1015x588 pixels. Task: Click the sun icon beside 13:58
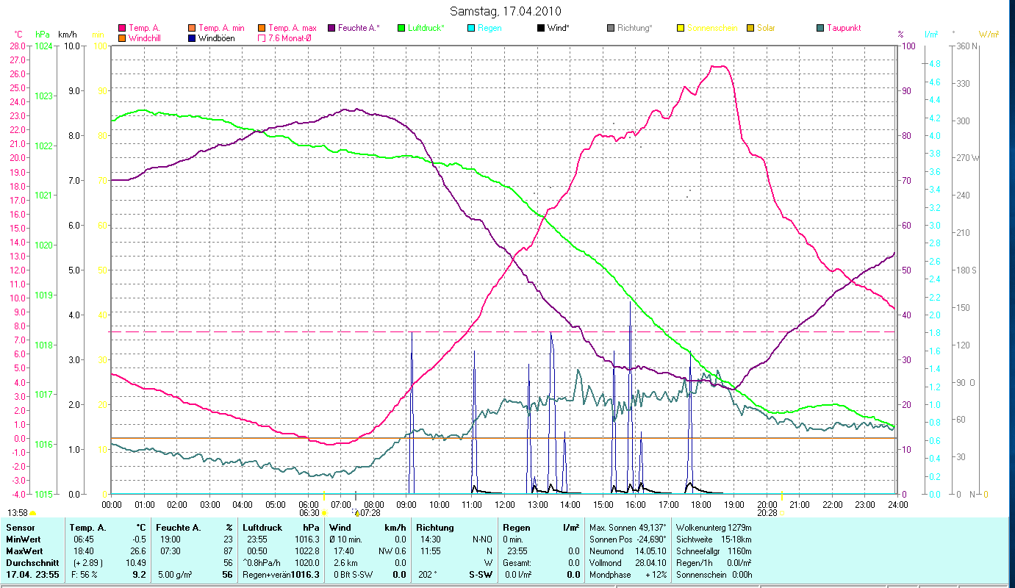[x=32, y=512]
